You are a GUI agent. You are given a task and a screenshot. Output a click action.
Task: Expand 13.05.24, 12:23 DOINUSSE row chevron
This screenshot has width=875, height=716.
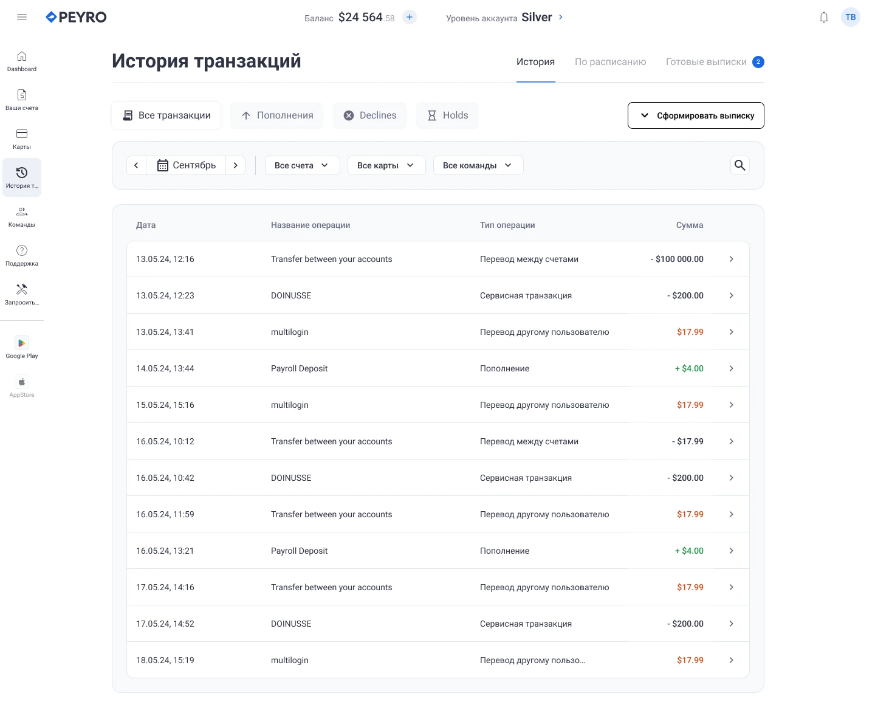pyautogui.click(x=731, y=295)
